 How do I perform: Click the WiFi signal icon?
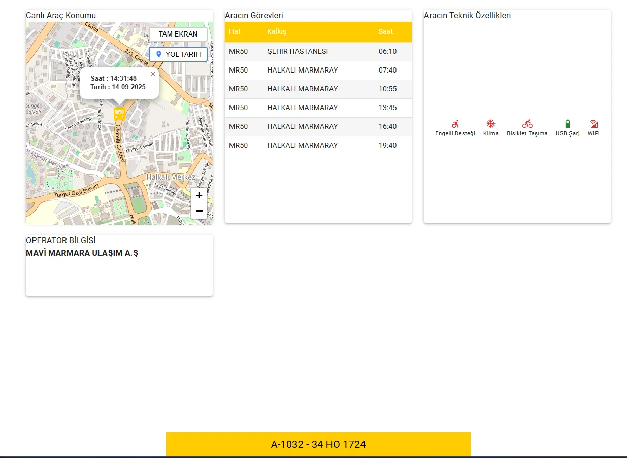593,124
